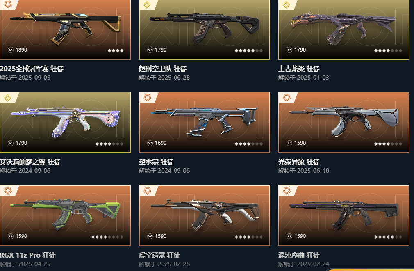Click the RGX 11z Pro 狂徒 name label
Screen dimensions: 414x271
point(28,255)
